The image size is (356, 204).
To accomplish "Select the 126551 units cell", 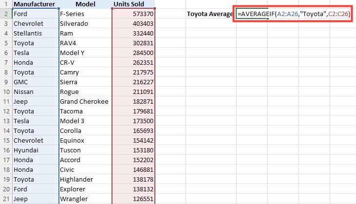I will [x=134, y=199].
